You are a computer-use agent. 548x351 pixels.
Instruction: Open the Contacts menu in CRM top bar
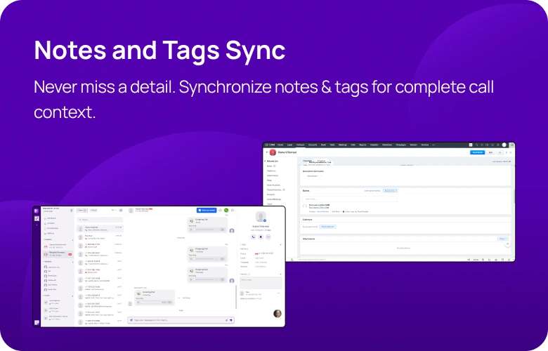[x=300, y=145]
